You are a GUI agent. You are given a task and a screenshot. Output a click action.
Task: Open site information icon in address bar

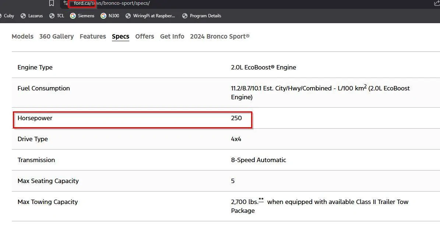click(66, 3)
